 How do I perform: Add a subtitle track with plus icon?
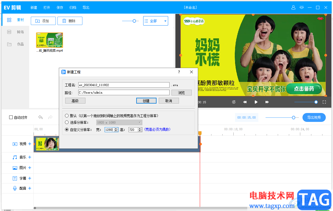tap(30, 178)
